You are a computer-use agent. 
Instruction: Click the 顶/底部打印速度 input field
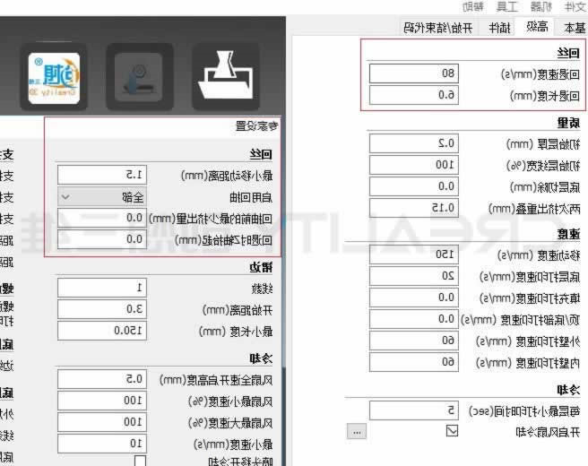[414, 319]
